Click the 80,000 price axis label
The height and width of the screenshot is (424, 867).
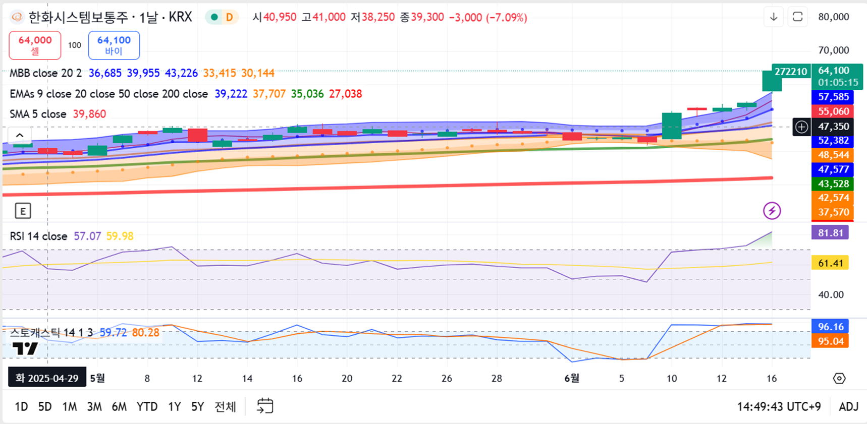pos(834,17)
